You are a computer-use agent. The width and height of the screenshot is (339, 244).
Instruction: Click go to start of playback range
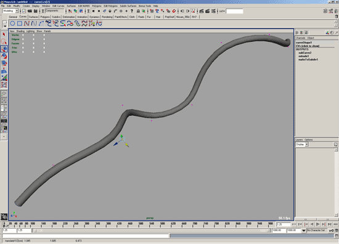[294, 224]
